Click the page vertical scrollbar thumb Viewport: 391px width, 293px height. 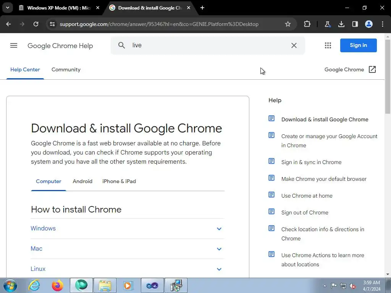tap(388, 76)
